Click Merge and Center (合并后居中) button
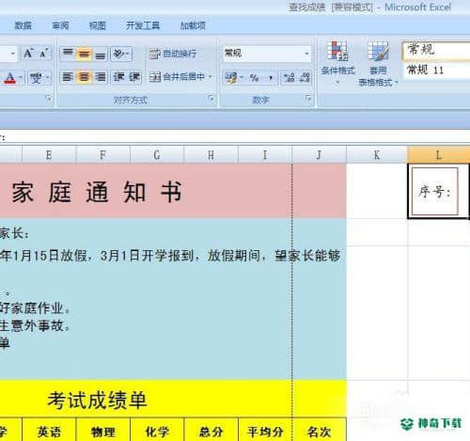The image size is (470, 441). (177, 77)
